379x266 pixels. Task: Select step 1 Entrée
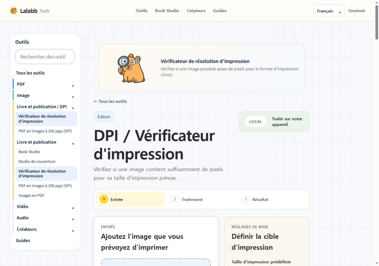click(x=131, y=199)
